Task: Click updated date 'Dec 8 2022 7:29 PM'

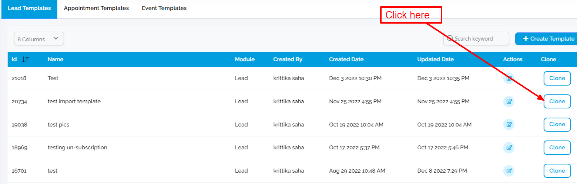Action: 442,171
